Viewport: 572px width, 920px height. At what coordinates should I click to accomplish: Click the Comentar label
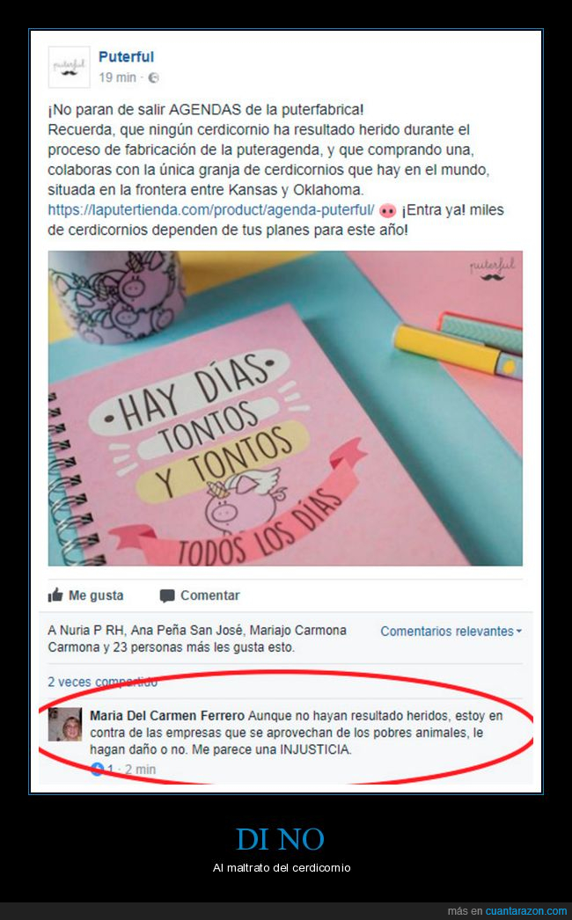point(210,595)
